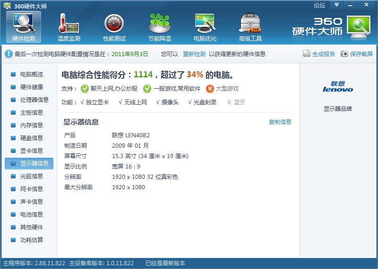Image resolution: width=378 pixels, height=269 pixels.
Task: Click the 论坛 forum link
Action: pyautogui.click(x=319, y=5)
